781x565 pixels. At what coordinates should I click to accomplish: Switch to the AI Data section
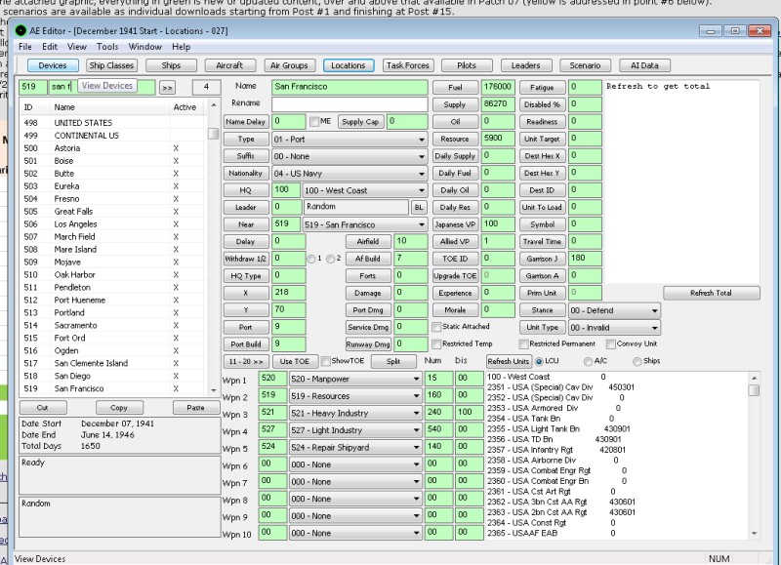point(644,65)
